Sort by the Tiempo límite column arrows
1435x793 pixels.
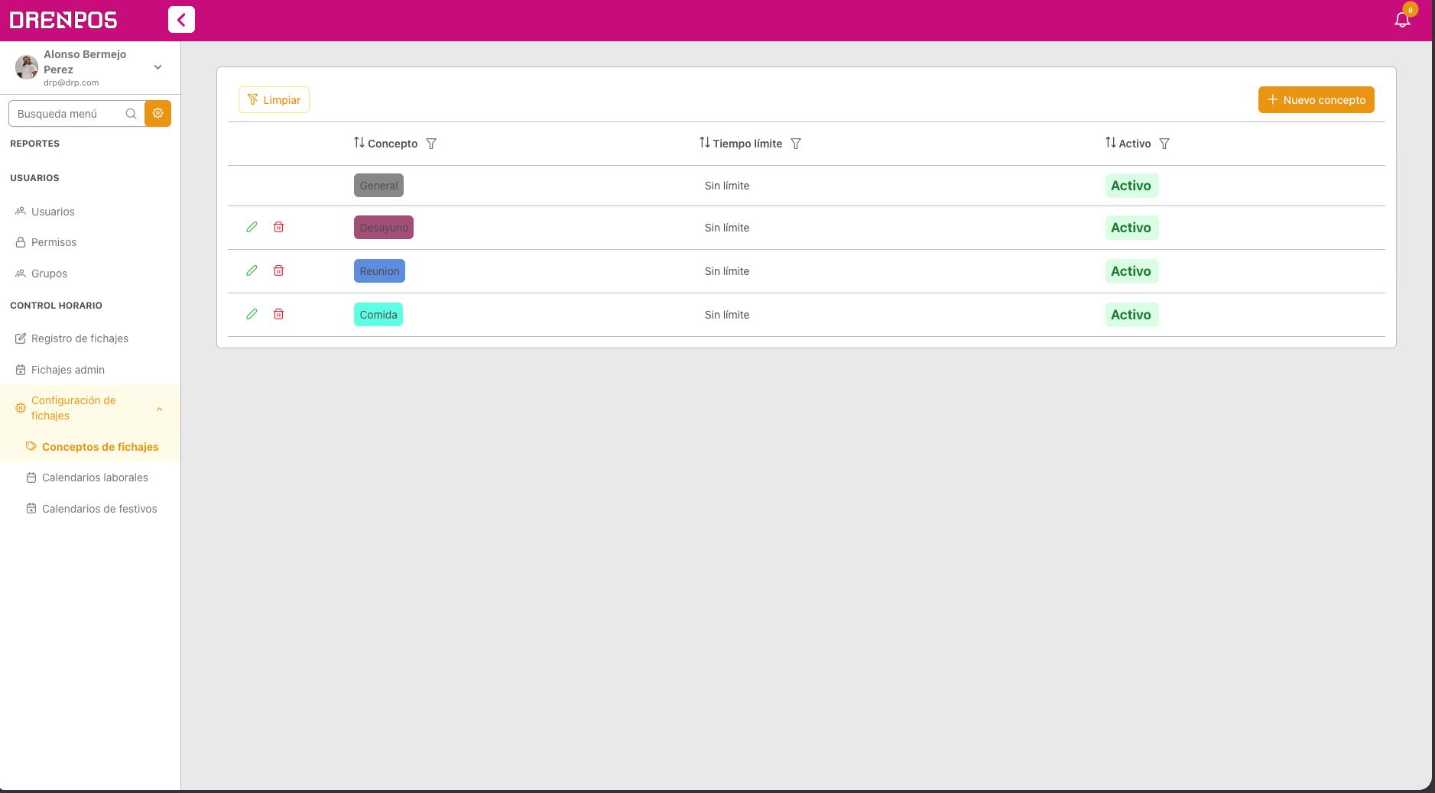(705, 143)
